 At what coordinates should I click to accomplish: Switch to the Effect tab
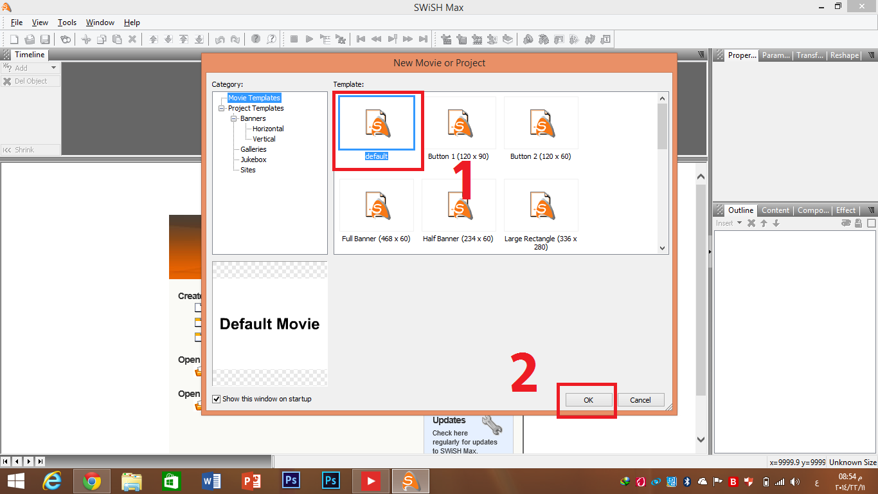coord(845,210)
